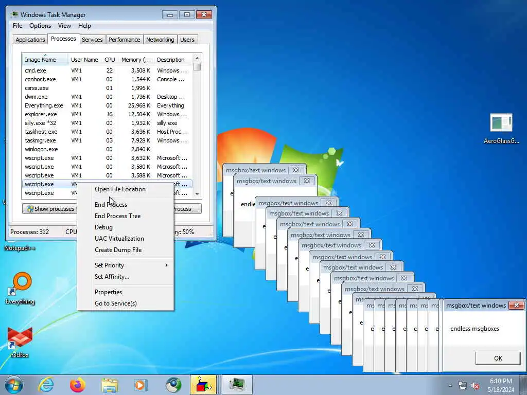This screenshot has height=395, width=527.
Task: Sort by Memory column header
Action: 136,60
